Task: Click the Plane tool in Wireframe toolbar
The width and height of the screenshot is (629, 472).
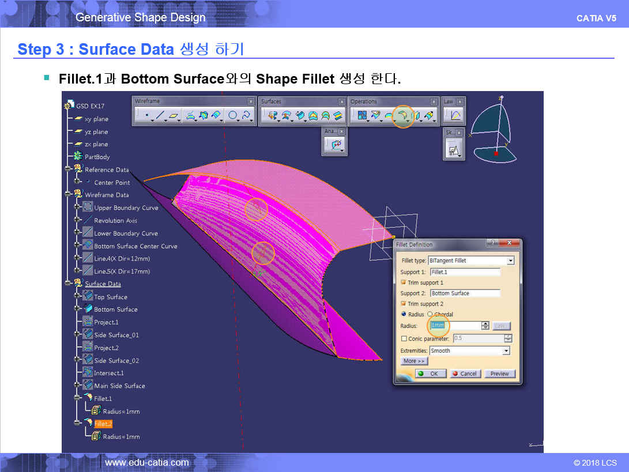Action: click(174, 116)
